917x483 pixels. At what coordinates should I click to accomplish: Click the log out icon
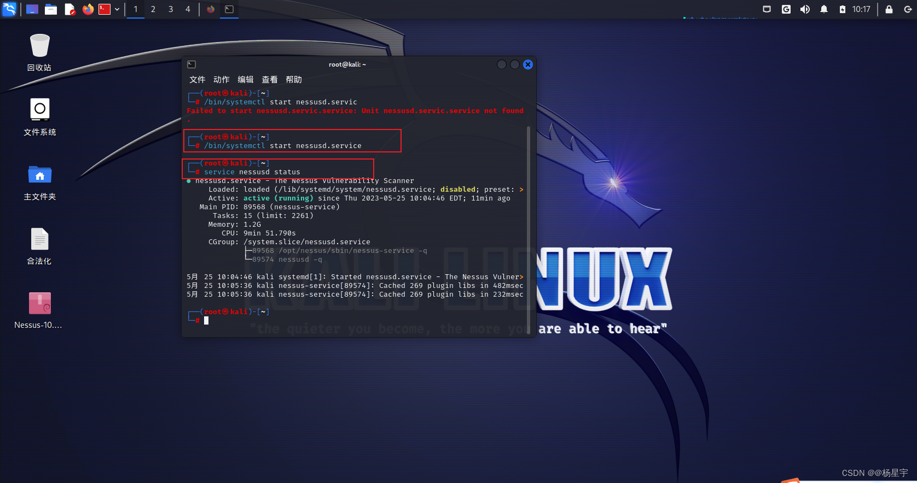click(908, 9)
